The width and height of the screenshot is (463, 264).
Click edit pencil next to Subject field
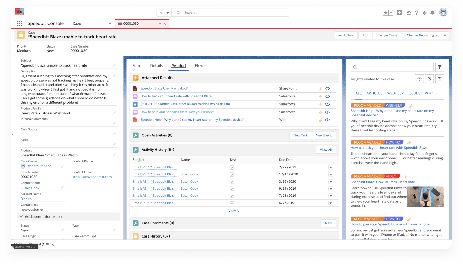pyautogui.click(x=114, y=65)
